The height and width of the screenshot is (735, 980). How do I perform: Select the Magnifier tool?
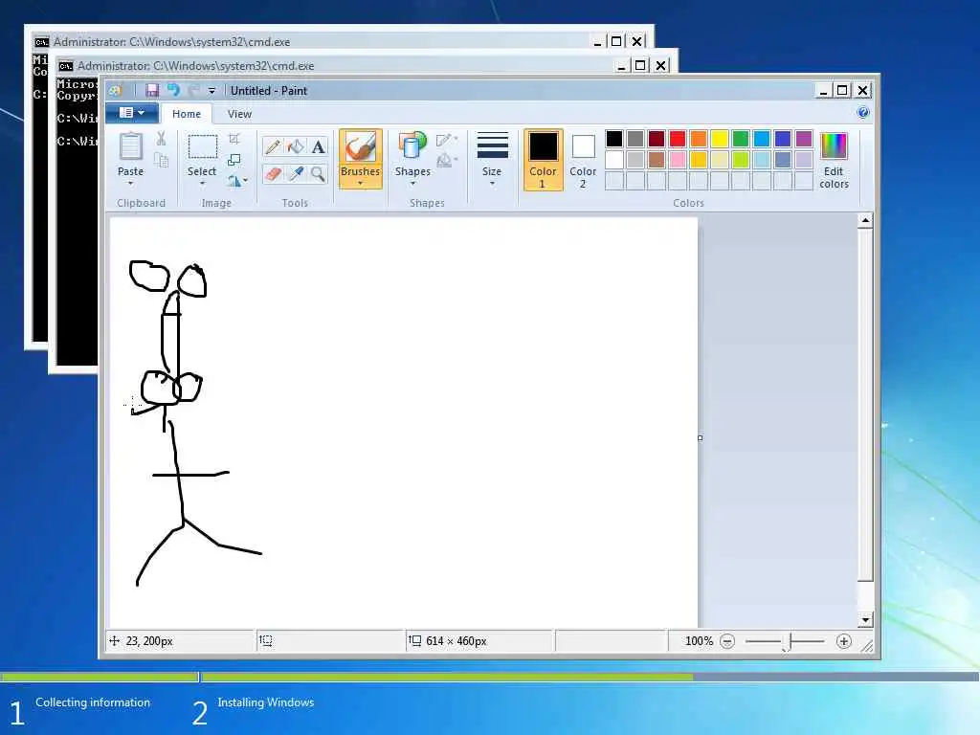tap(318, 174)
